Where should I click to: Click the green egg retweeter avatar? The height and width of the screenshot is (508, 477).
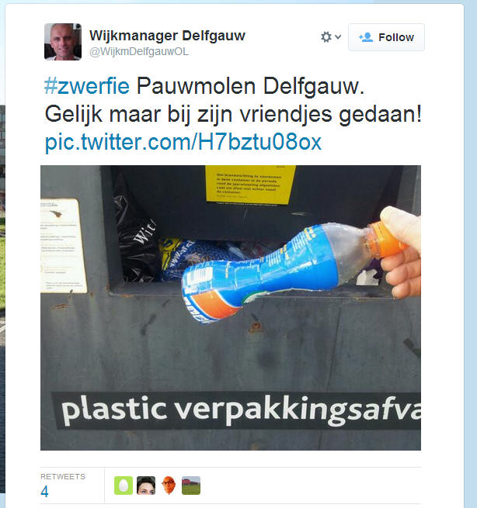coord(124,486)
